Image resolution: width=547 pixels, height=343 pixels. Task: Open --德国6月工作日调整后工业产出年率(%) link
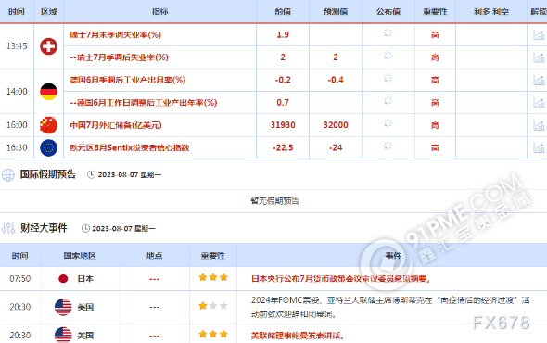tap(144, 103)
